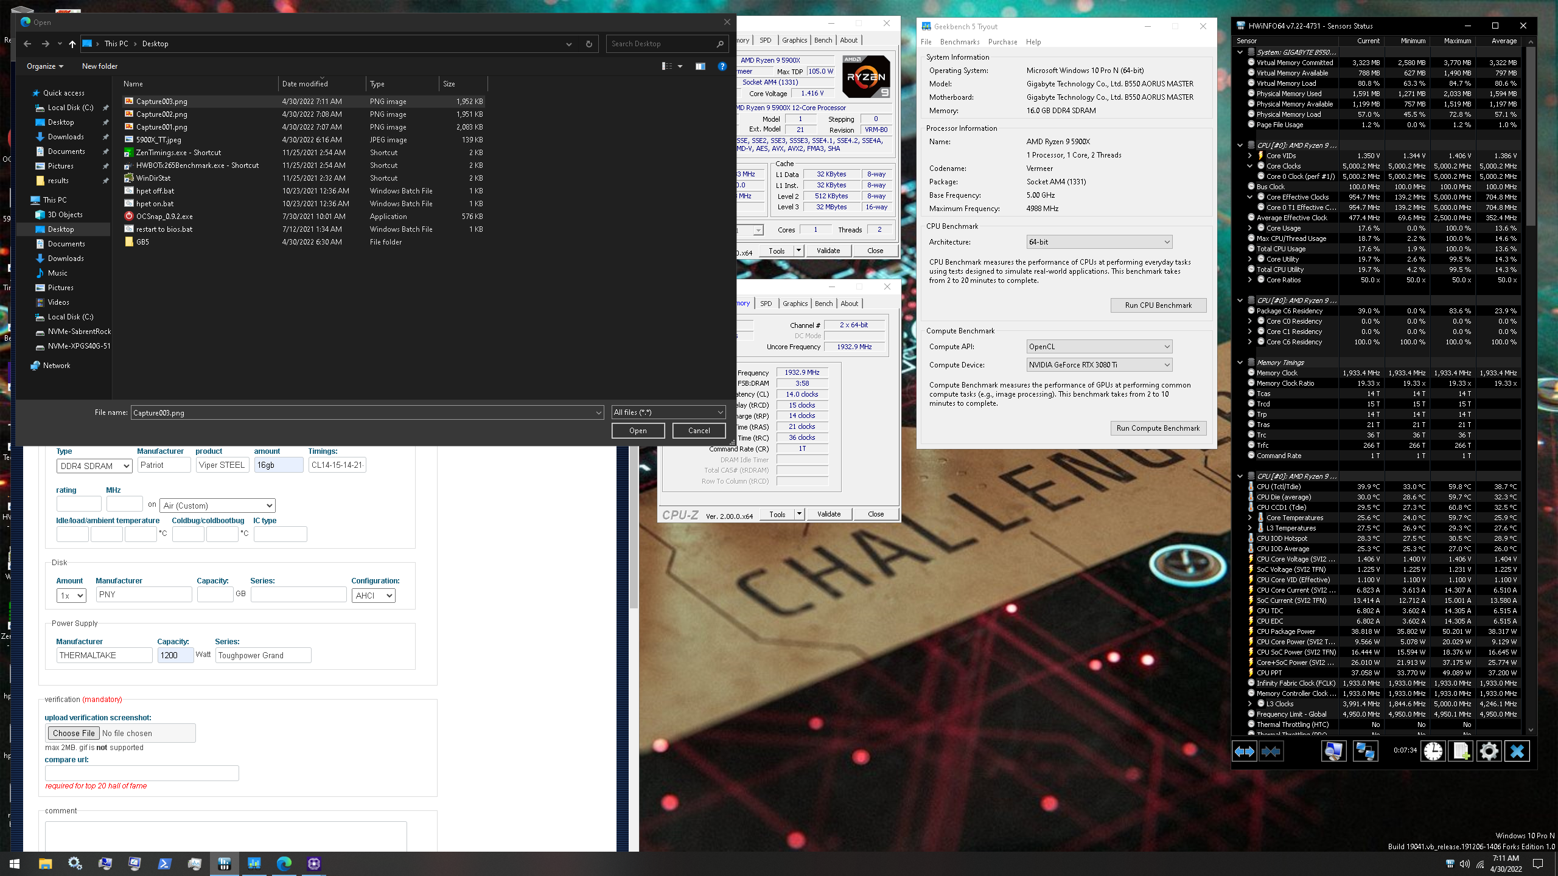Viewport: 1558px width, 876px height.
Task: Click HWiNFO collapse columns arrows icon
Action: 1271,751
